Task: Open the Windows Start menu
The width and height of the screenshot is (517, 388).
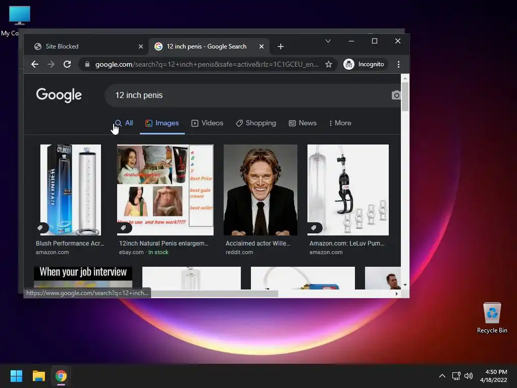Action: (x=16, y=376)
